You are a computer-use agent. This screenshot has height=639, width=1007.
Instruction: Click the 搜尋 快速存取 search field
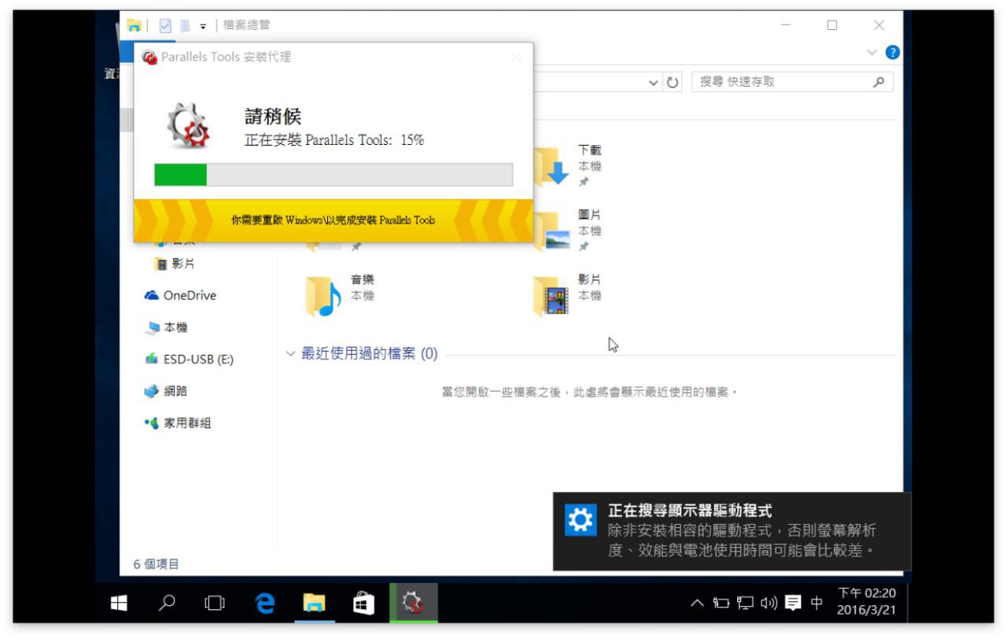(792, 82)
